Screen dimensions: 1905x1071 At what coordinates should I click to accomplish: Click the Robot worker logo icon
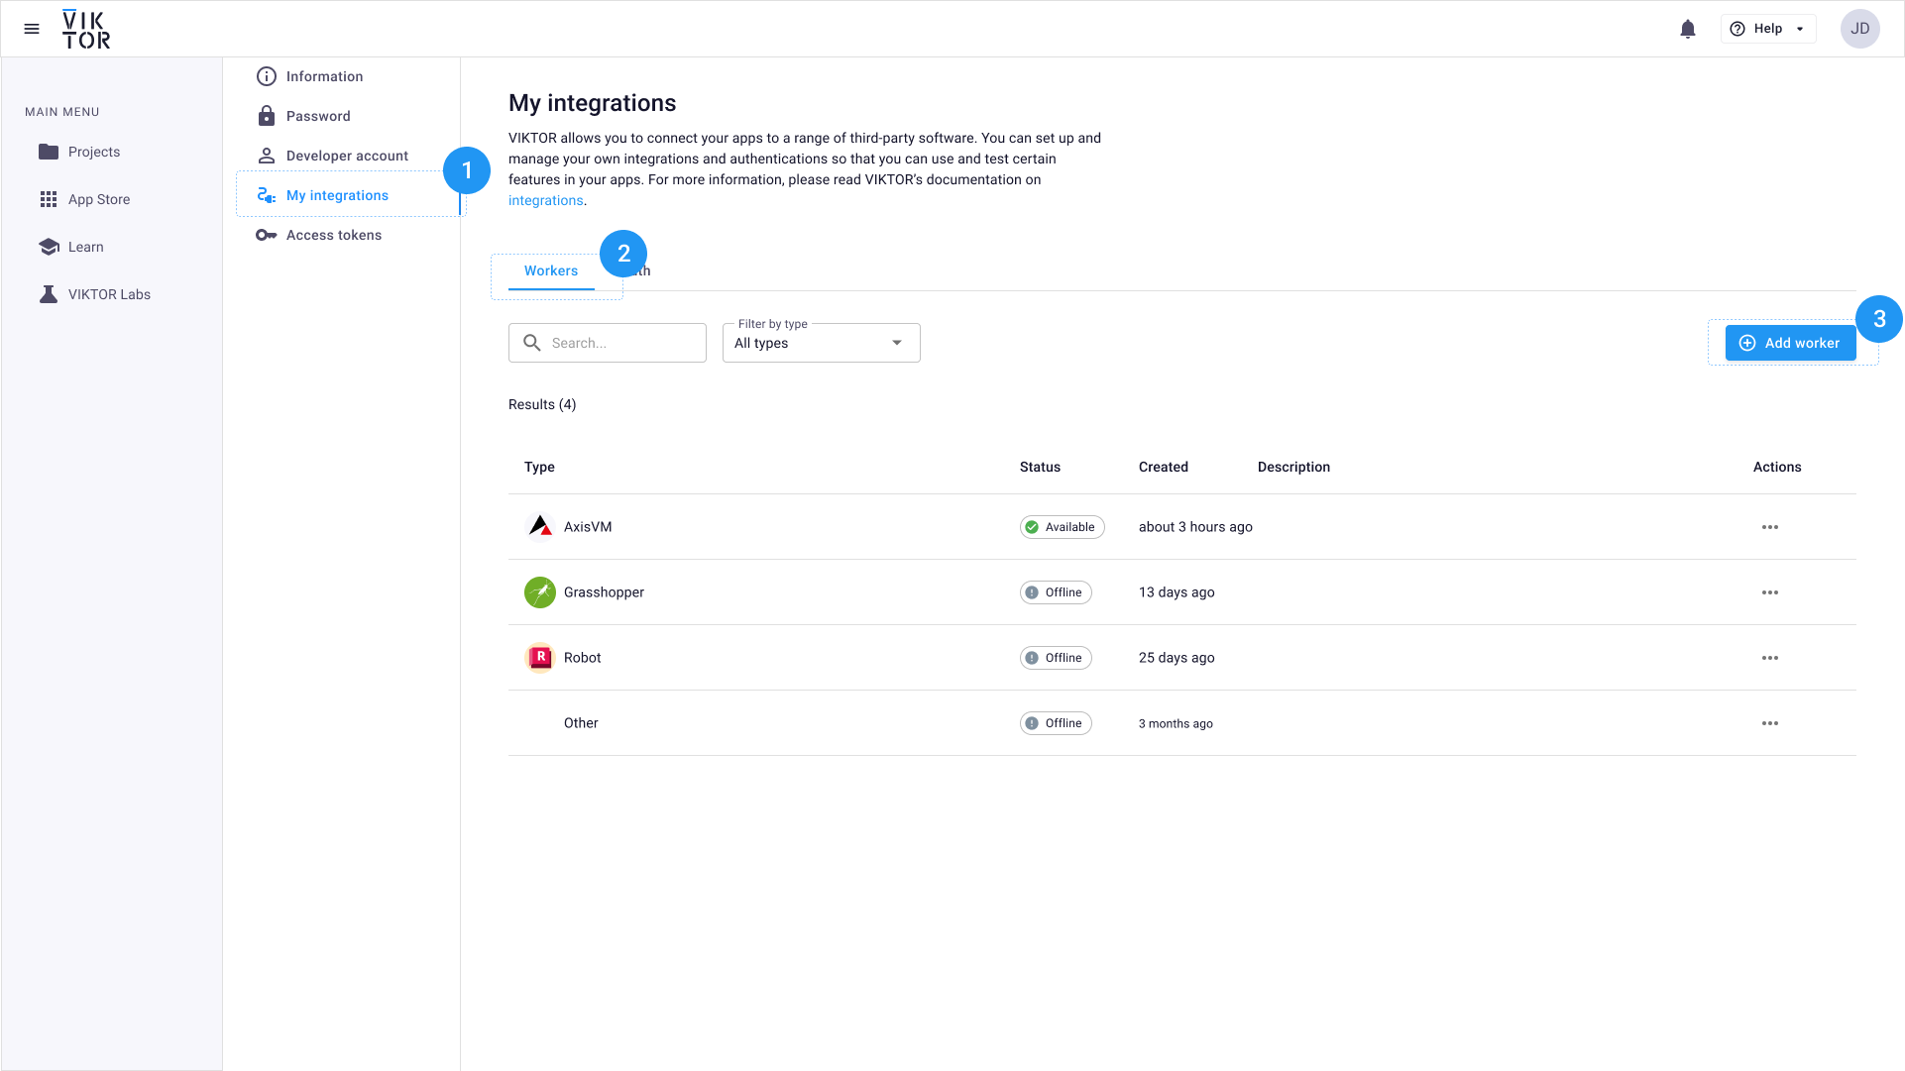coord(540,657)
